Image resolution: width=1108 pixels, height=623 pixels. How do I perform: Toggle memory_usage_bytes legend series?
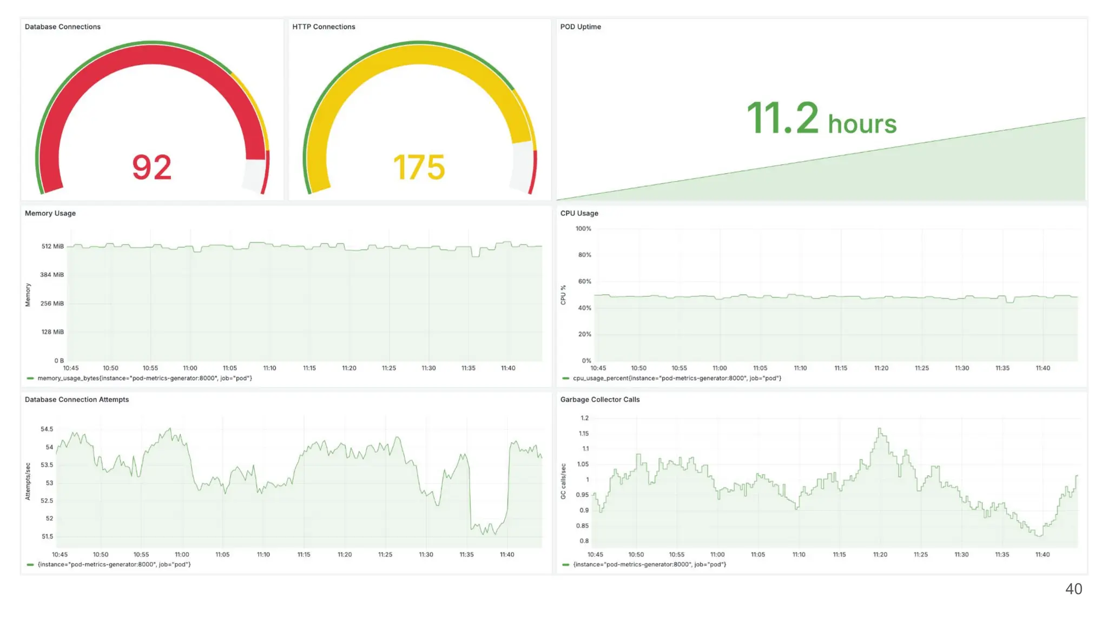(x=144, y=379)
